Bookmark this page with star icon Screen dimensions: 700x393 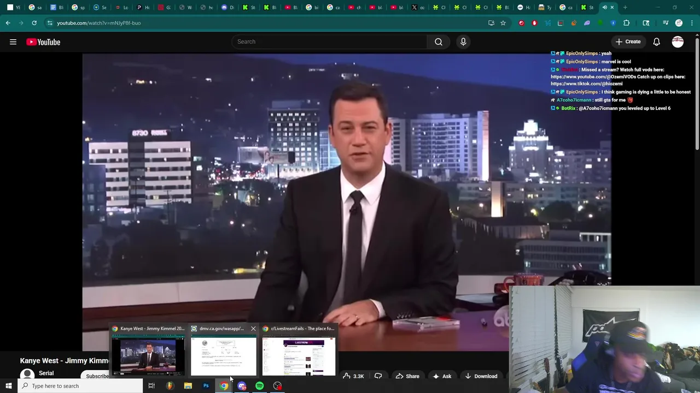tap(503, 23)
